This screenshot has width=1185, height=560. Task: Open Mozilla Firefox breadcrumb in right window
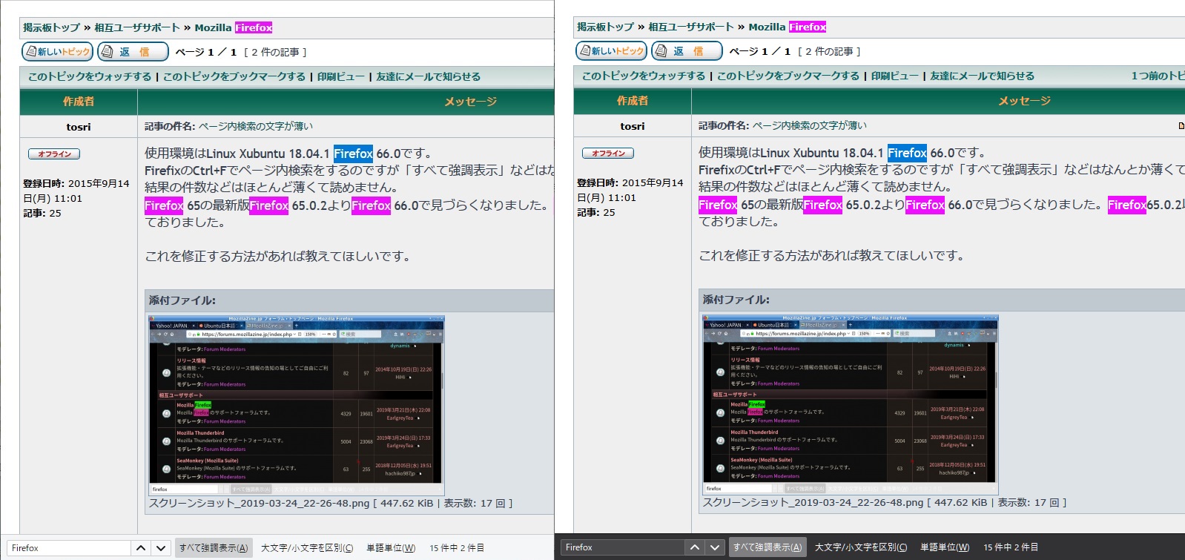[788, 27]
